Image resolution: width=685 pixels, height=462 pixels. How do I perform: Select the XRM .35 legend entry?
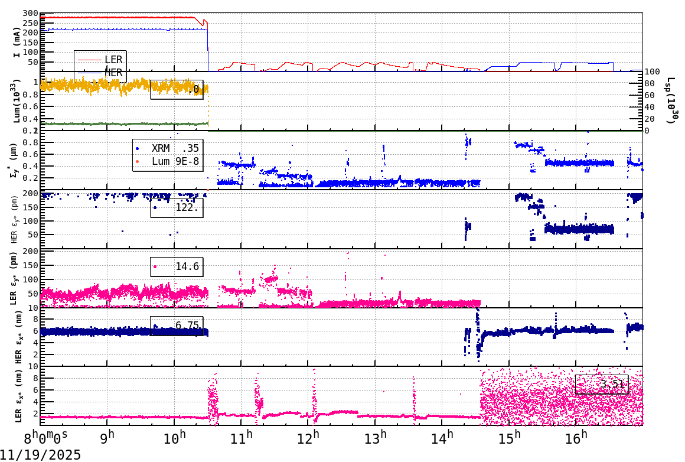pos(167,149)
